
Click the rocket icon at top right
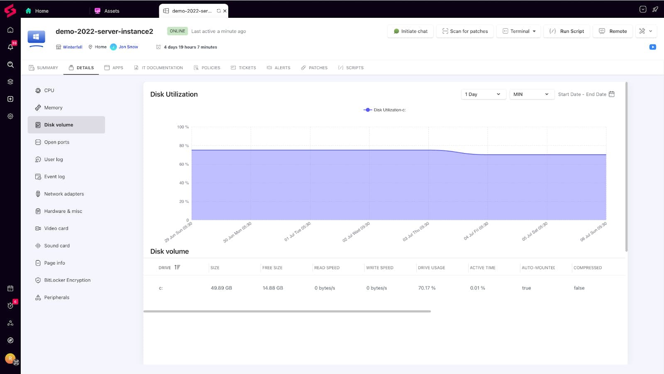tap(655, 9)
